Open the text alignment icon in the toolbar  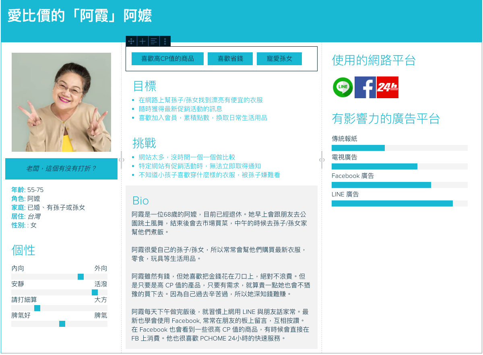153,41
